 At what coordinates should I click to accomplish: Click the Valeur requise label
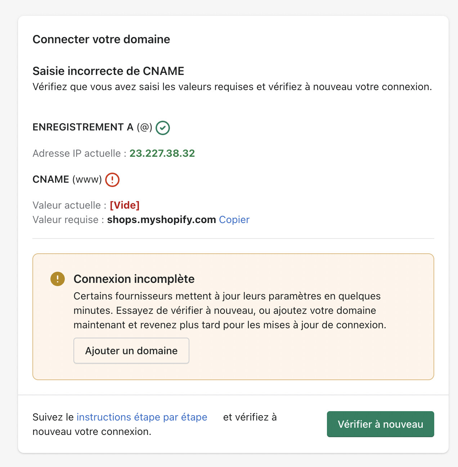68,220
